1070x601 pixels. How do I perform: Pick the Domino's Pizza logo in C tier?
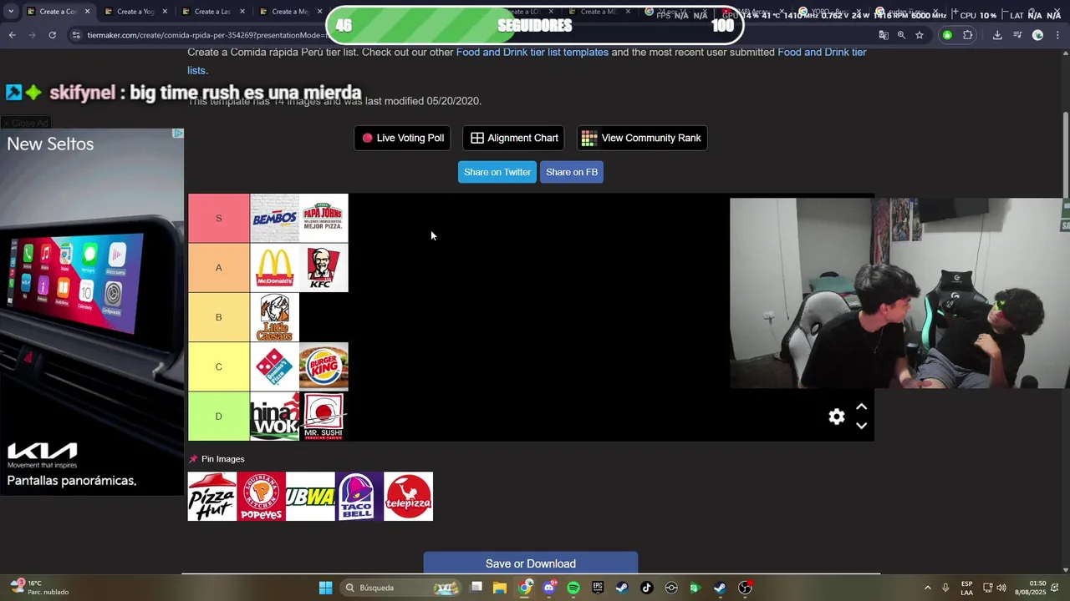275,366
